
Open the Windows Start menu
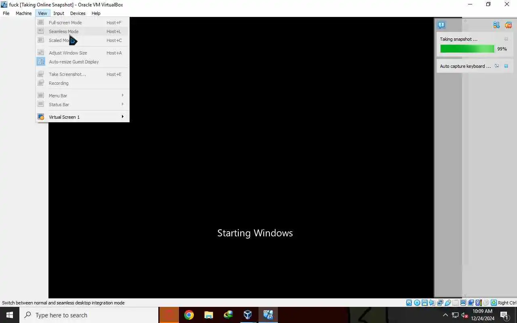(x=10, y=315)
